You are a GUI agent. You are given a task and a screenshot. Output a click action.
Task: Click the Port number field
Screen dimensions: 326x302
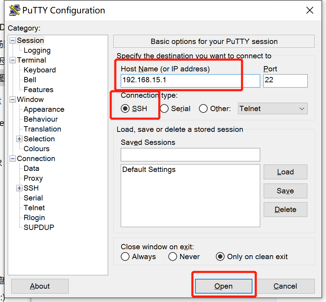click(285, 81)
